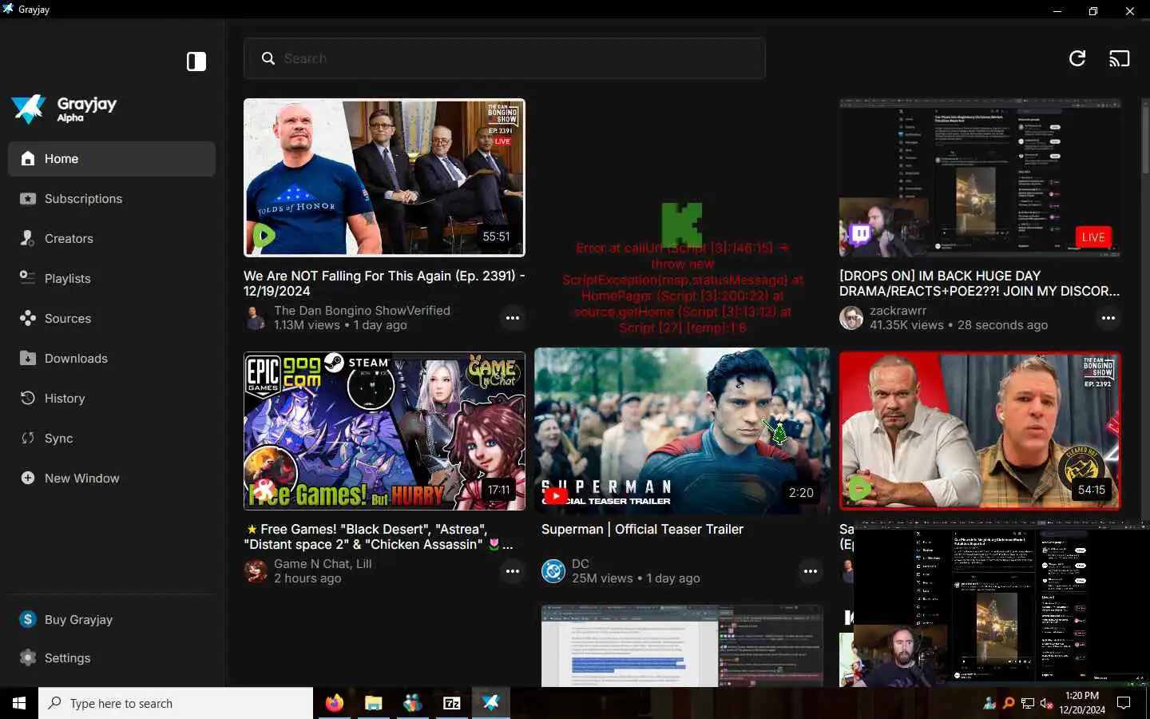
Task: Click the Playlists list icon
Action: click(28, 278)
